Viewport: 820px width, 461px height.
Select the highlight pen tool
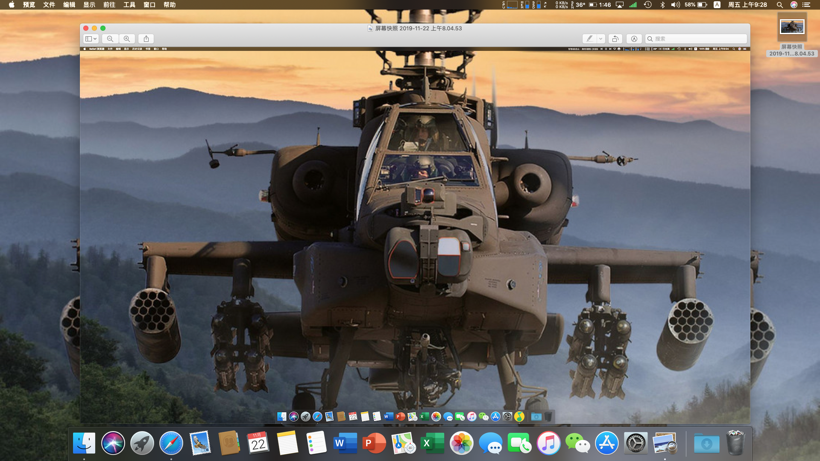click(589, 39)
